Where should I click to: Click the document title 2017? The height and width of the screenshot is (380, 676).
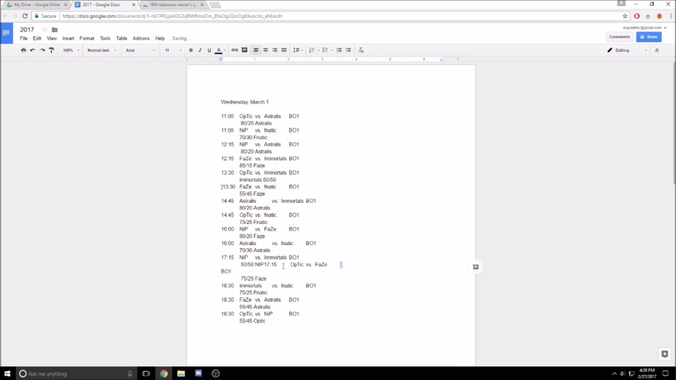pos(27,30)
